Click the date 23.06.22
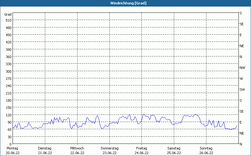 (x=109, y=153)
